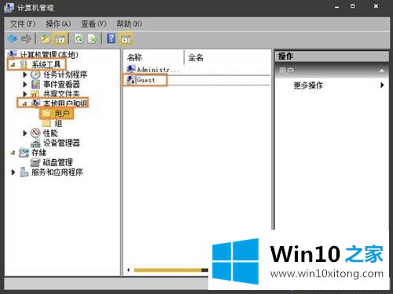Open the 帮助(H) menu
393x294 pixels.
coord(129,24)
